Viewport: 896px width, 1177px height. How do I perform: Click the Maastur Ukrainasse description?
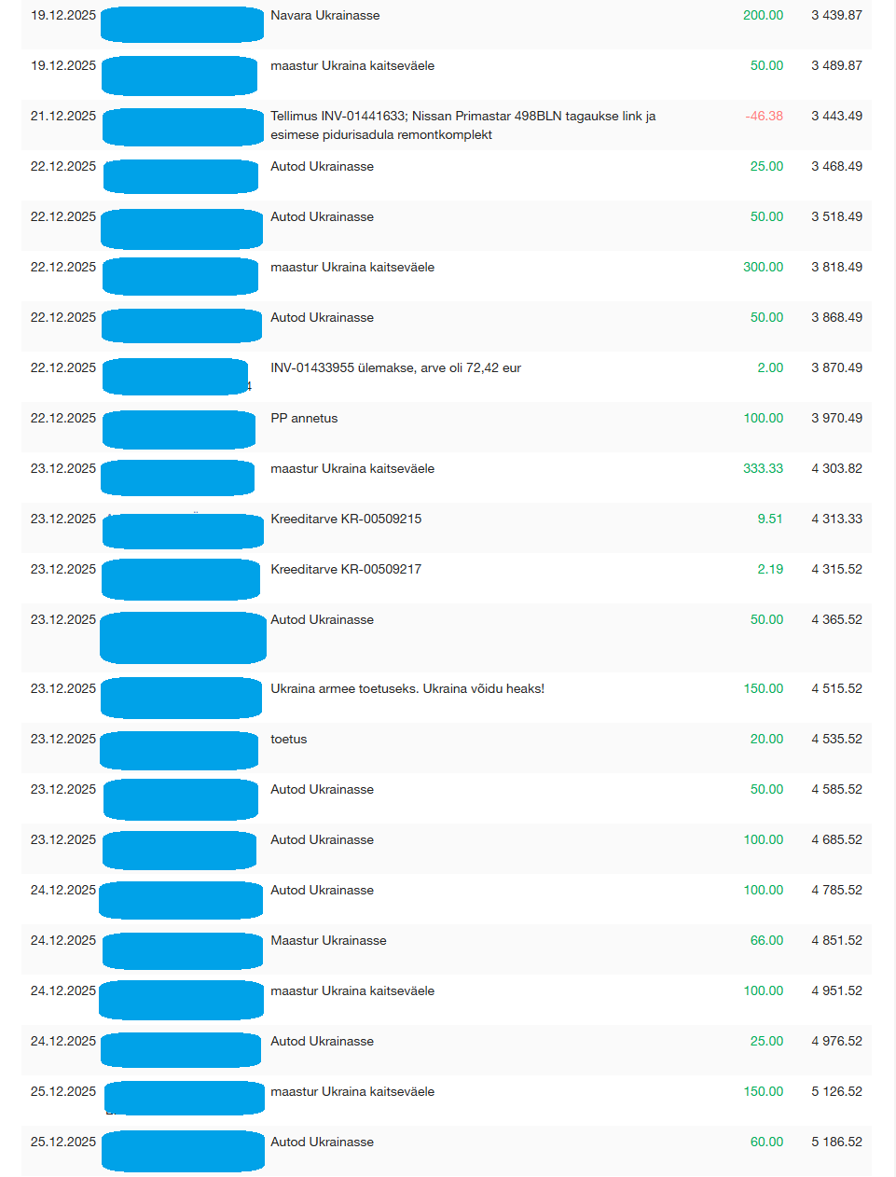328,941
